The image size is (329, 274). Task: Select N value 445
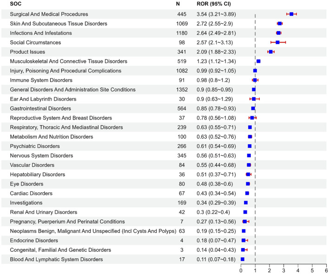pos(182,14)
